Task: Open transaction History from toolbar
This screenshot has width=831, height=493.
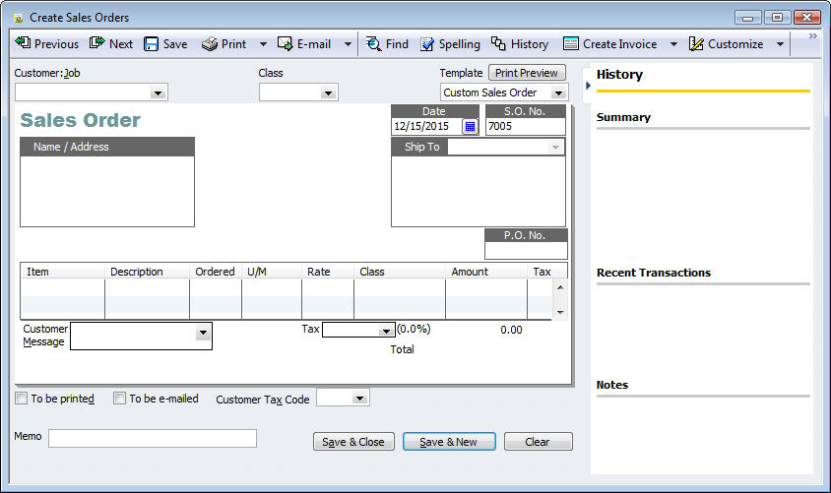Action: tap(520, 44)
